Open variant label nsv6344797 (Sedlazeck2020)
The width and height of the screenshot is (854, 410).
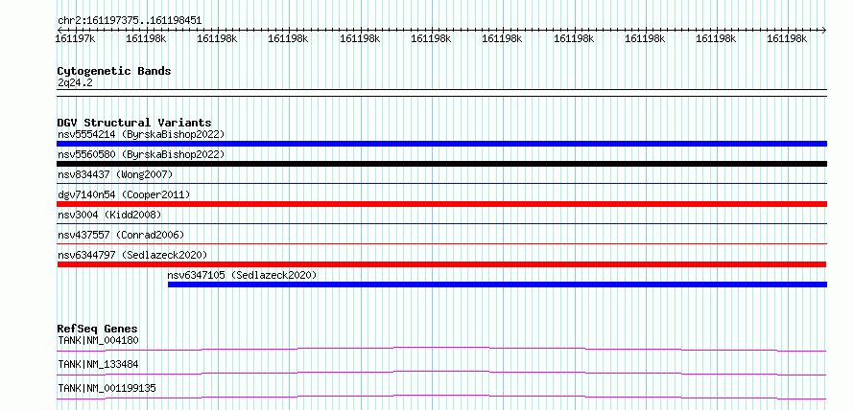pos(132,255)
